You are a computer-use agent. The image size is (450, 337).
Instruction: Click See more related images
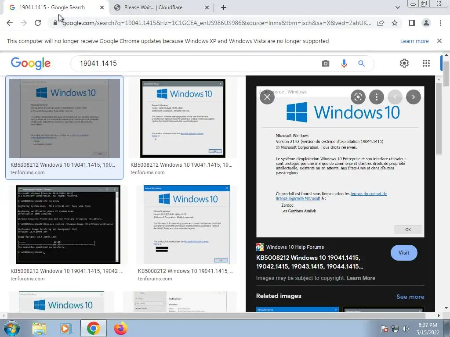410,297
